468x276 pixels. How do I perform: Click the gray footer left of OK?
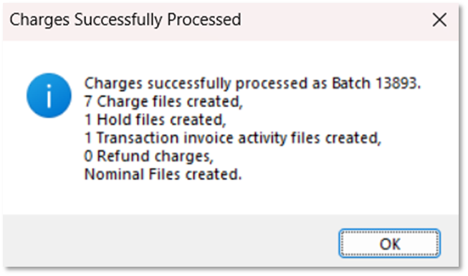[170, 240]
